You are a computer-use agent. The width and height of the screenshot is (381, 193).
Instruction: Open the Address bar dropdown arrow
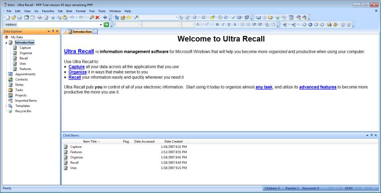point(101,25)
